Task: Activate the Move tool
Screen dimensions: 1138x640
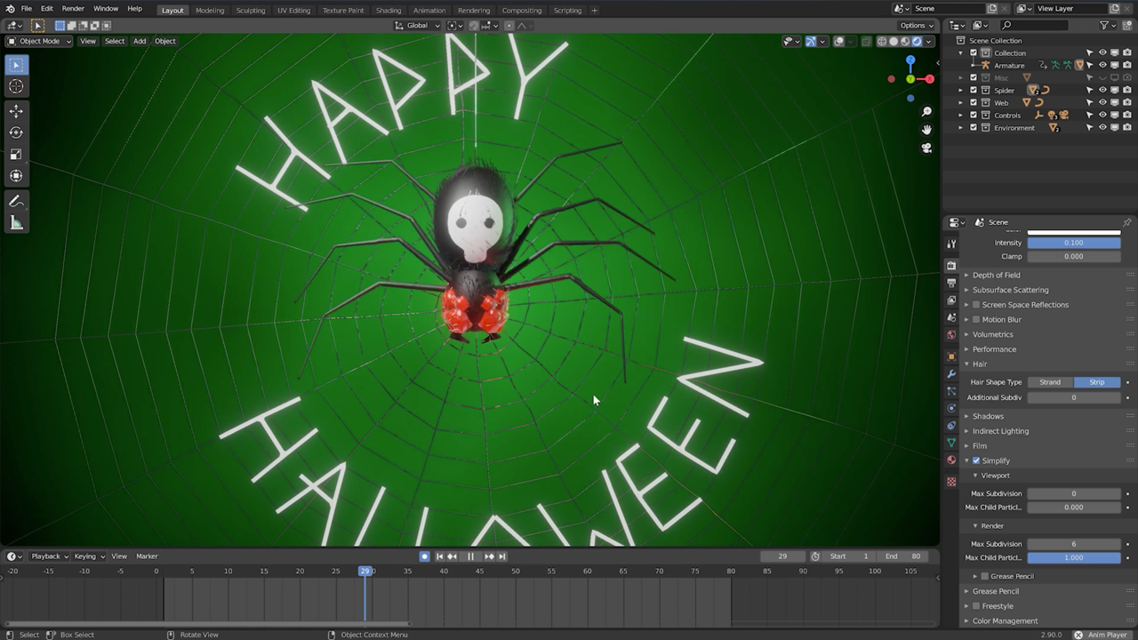Action: (x=16, y=111)
